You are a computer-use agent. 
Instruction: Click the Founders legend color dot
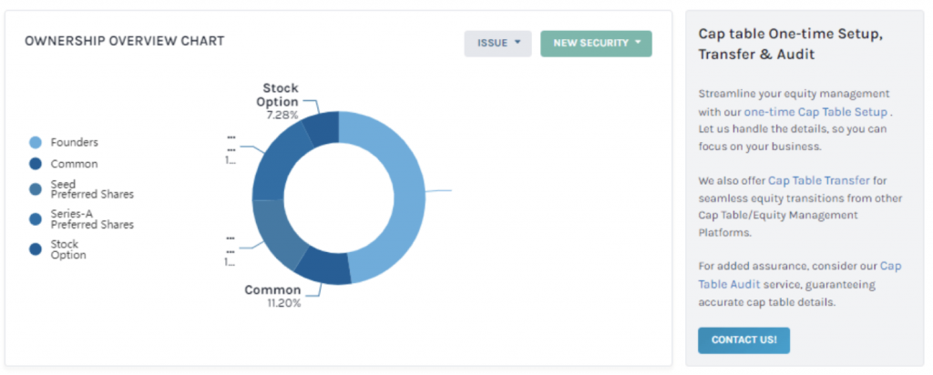click(36, 143)
